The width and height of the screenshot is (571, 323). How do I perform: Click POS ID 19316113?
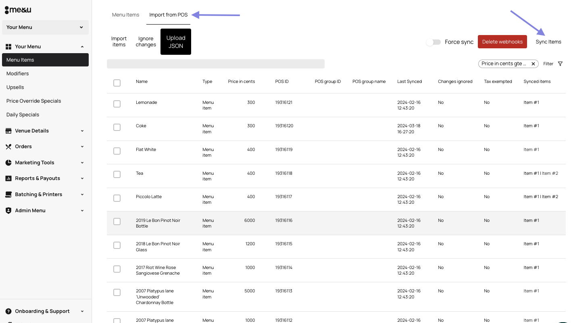(x=283, y=291)
